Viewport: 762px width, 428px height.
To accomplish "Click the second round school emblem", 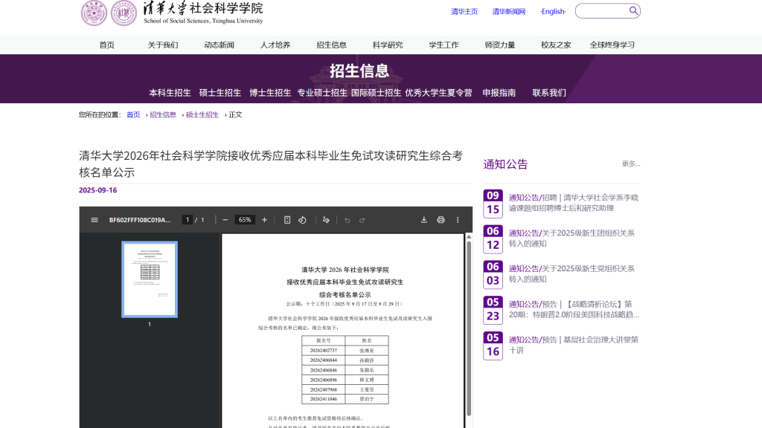I will [124, 13].
